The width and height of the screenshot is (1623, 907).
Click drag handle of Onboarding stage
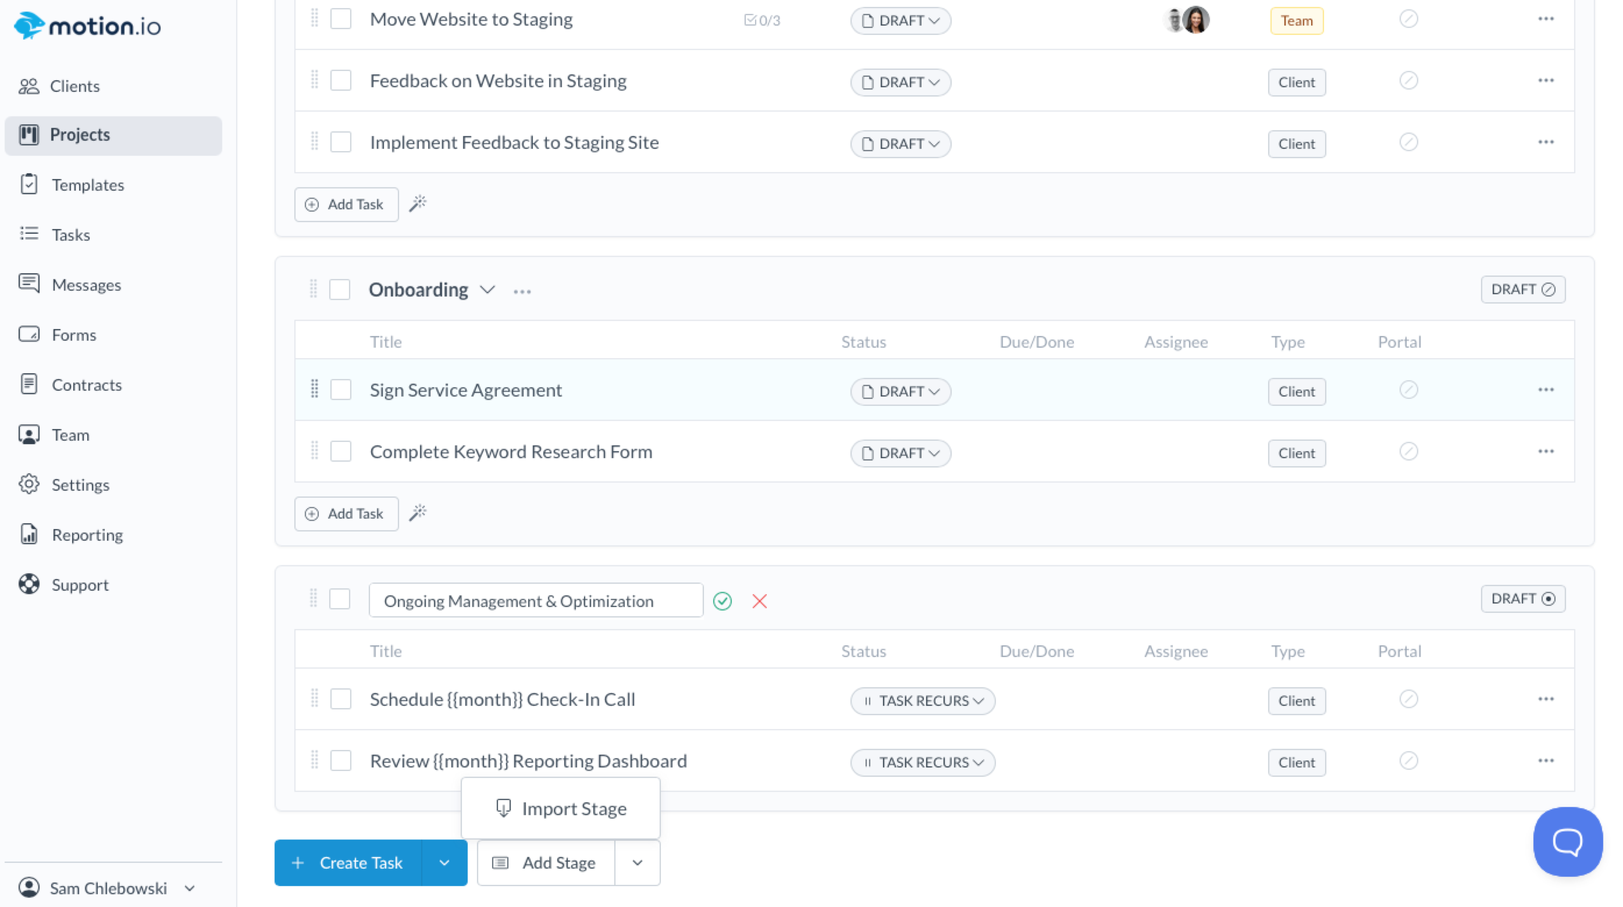[313, 289]
